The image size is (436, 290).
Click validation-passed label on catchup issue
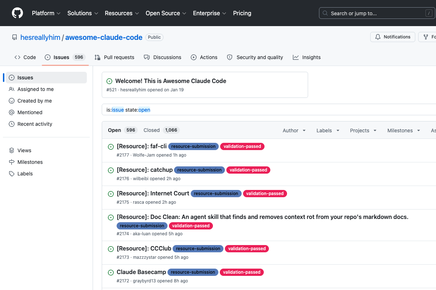pyautogui.click(x=249, y=170)
